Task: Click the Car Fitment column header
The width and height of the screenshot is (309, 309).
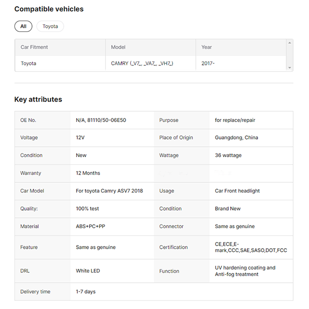Action: click(x=34, y=47)
